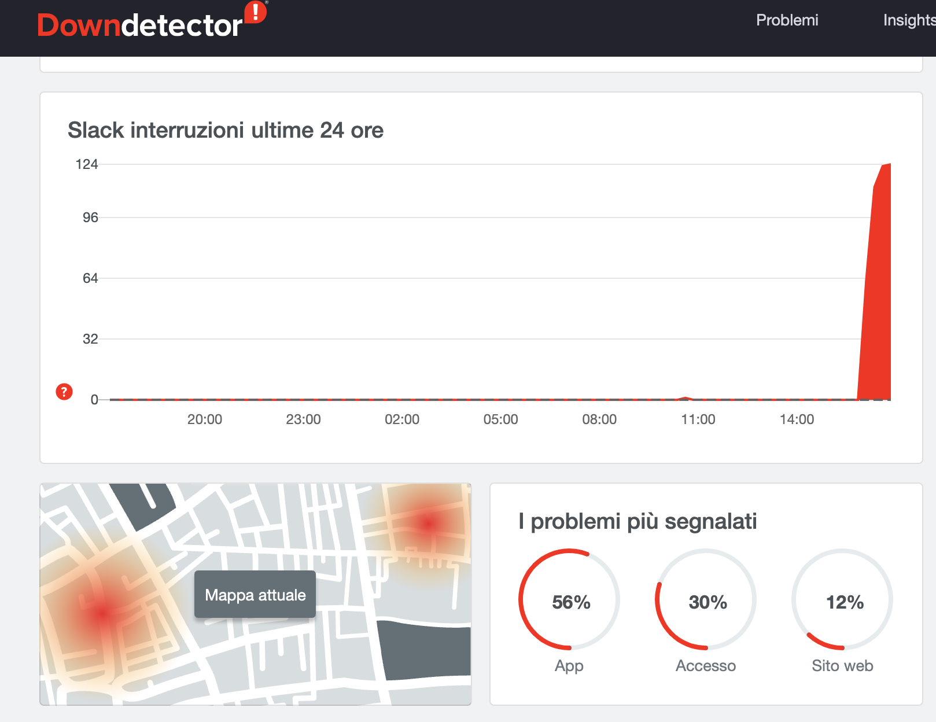The image size is (936, 722).
Task: Click the 30% Accesso circular indicator
Action: tap(706, 599)
